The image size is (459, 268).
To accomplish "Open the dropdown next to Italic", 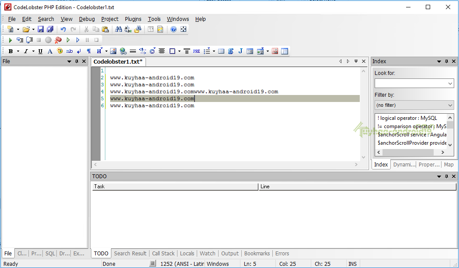I will pyautogui.click(x=33, y=51).
